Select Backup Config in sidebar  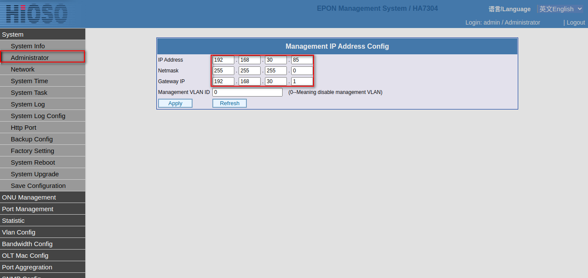tap(32, 139)
